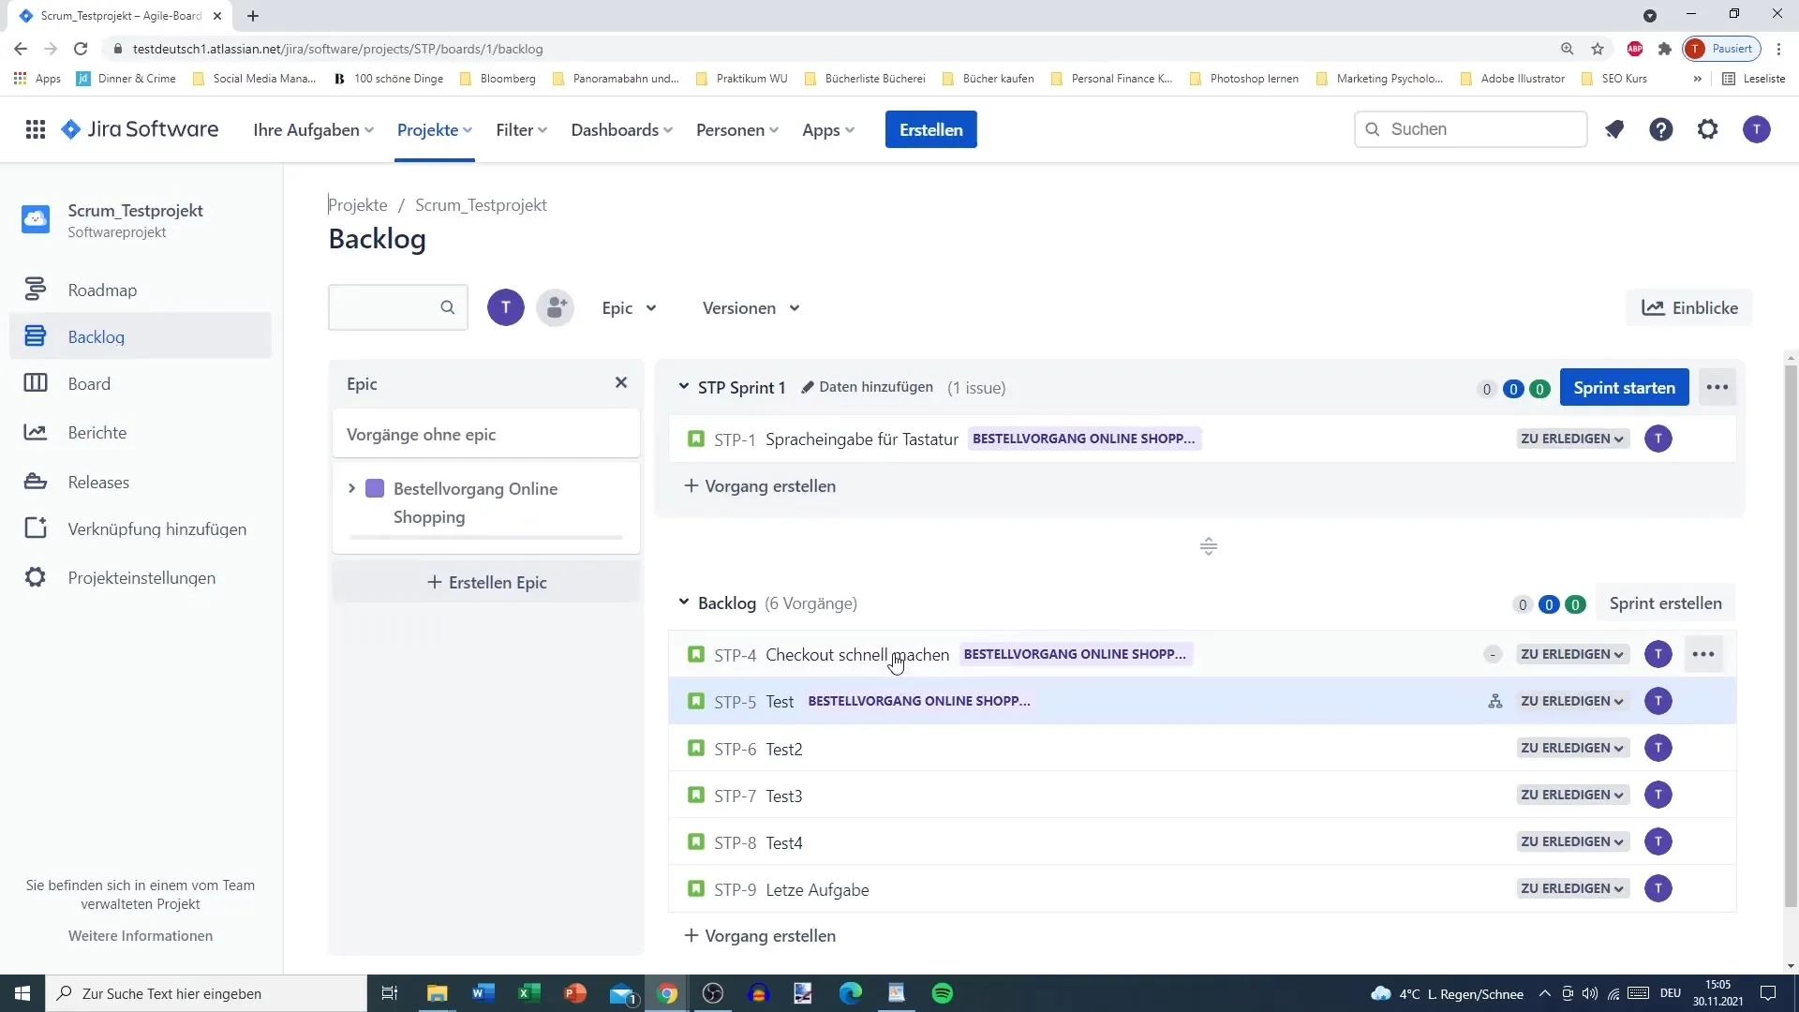Open Einblicke insights button

pos(1689,307)
